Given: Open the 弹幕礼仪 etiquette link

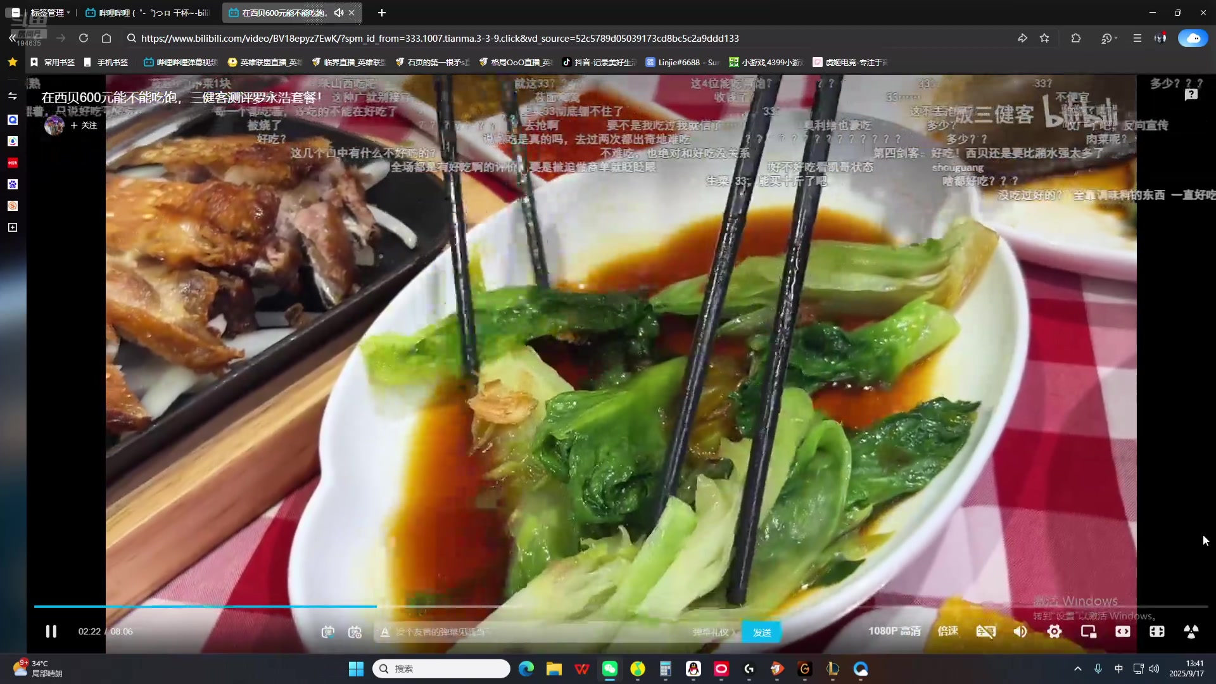Looking at the screenshot, I should pos(713,632).
